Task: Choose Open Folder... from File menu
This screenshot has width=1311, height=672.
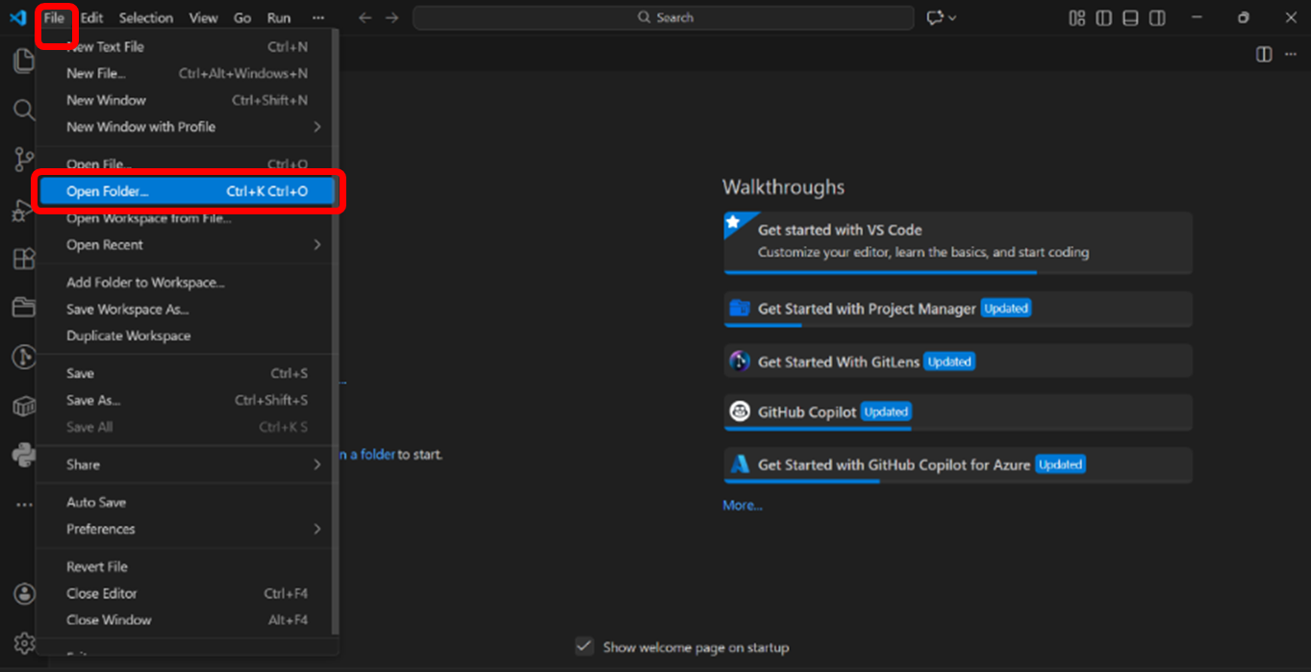Action: (187, 191)
